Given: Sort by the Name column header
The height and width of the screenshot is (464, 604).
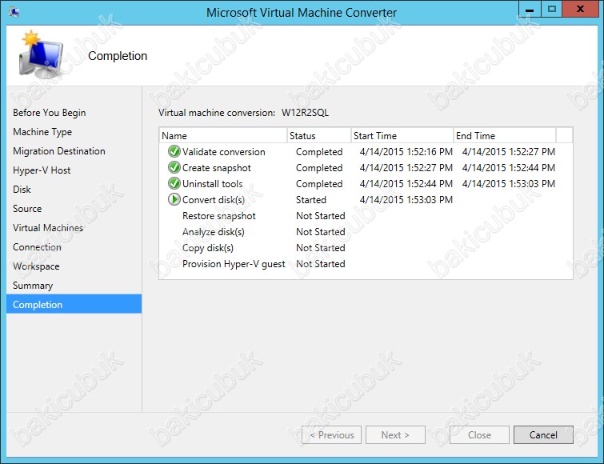Looking at the screenshot, I should [x=223, y=135].
